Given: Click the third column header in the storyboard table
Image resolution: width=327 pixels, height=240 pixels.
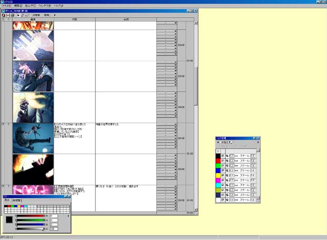Looking at the screenshot, I should (x=126, y=19).
